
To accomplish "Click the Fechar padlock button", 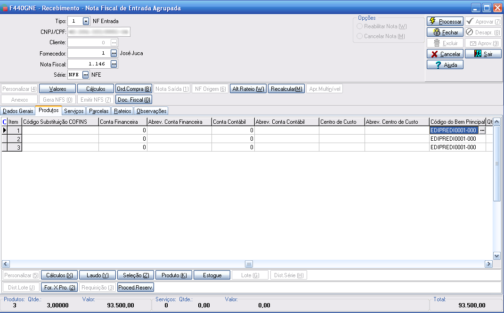I will pos(445,32).
